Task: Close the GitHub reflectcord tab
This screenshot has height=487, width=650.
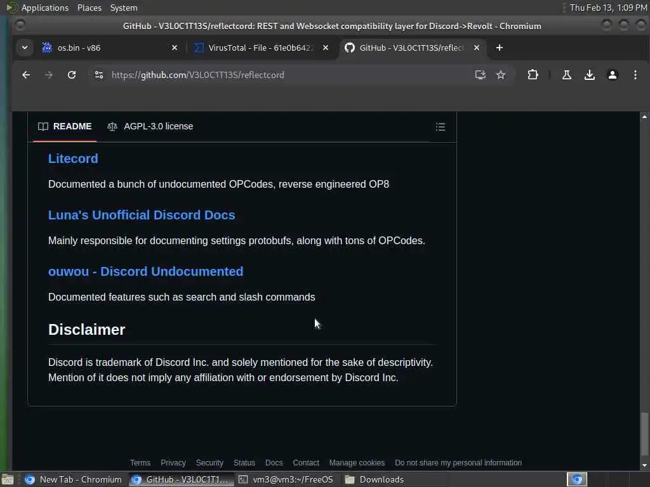Action: coord(477,48)
